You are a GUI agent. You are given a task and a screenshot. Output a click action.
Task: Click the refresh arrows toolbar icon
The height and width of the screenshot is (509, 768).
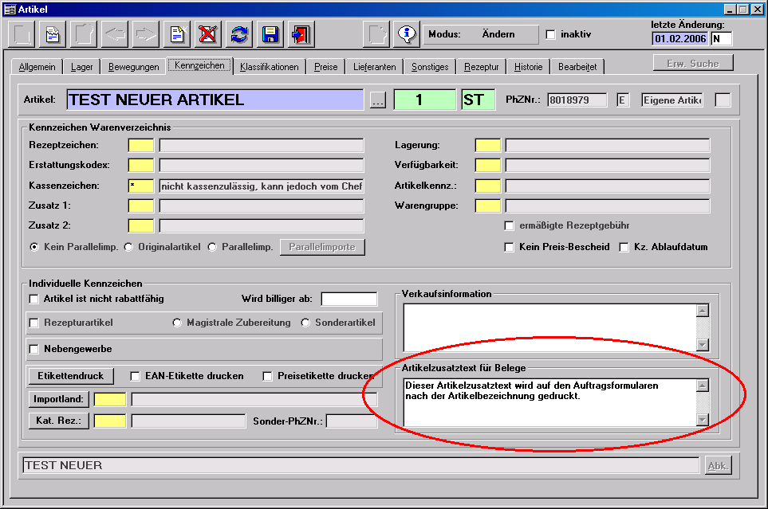coord(239,34)
